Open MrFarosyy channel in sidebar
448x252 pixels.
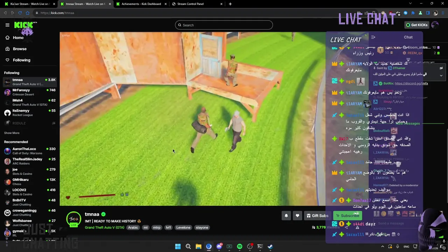(x=30, y=92)
